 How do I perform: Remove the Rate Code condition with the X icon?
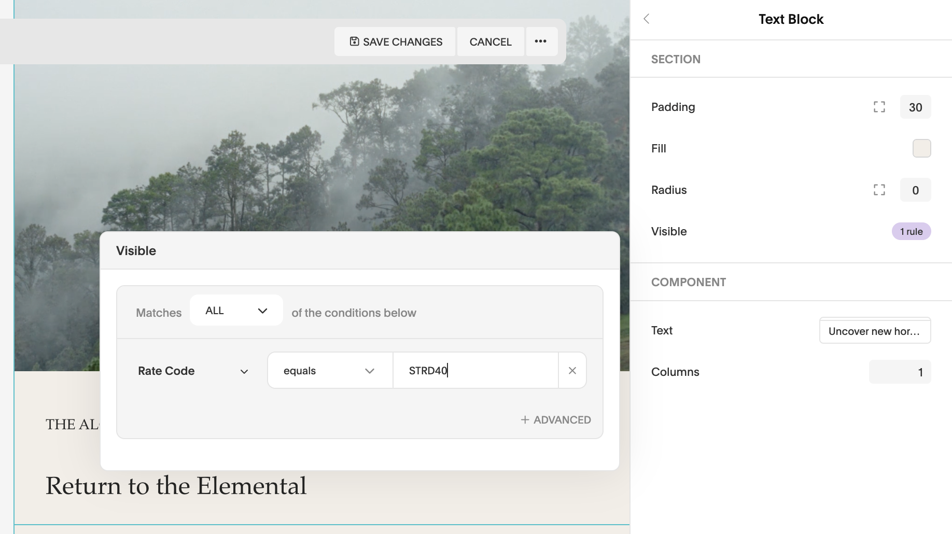tap(572, 370)
